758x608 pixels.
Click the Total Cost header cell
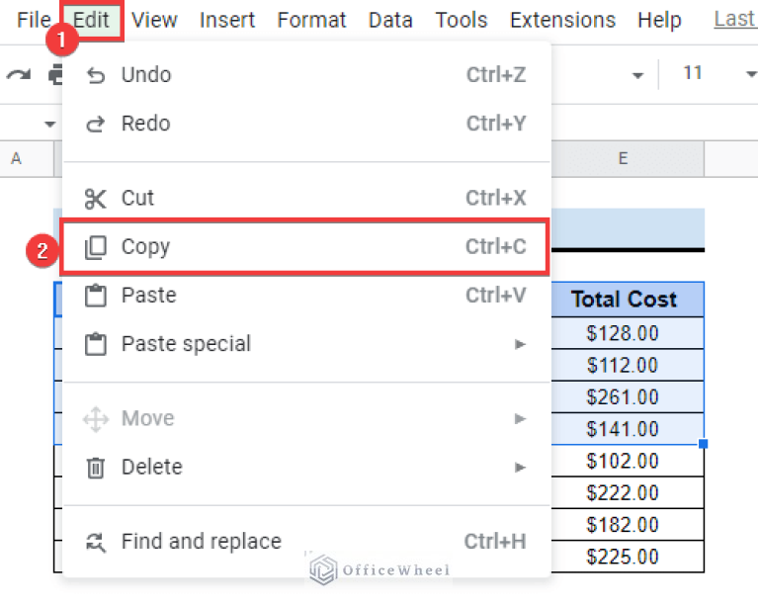(627, 300)
